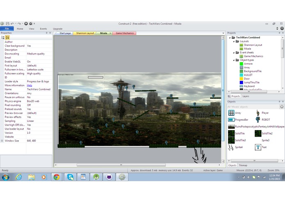Expand the Window Size property
This screenshot has height=202, width=285.
[2, 141]
